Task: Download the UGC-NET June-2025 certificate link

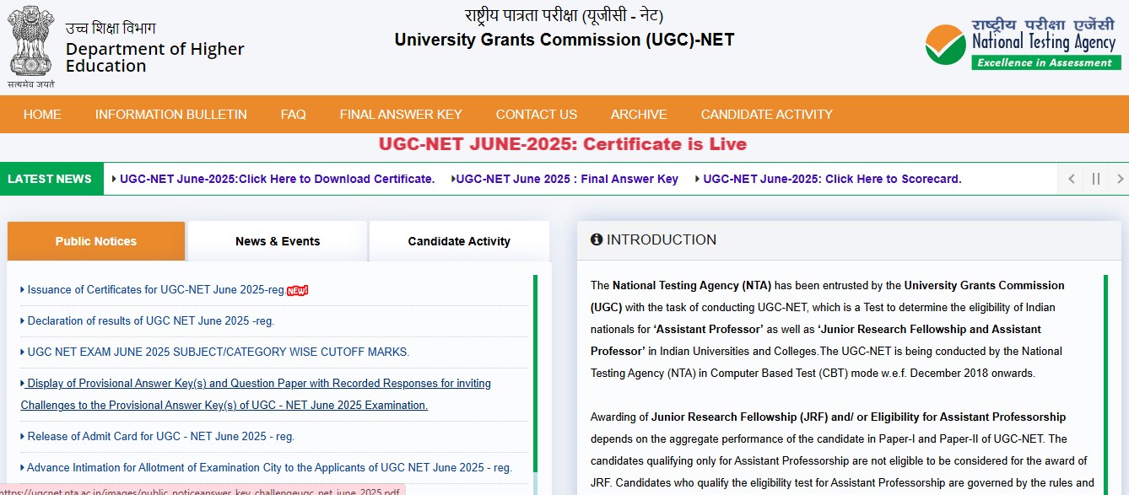Action: coord(277,179)
